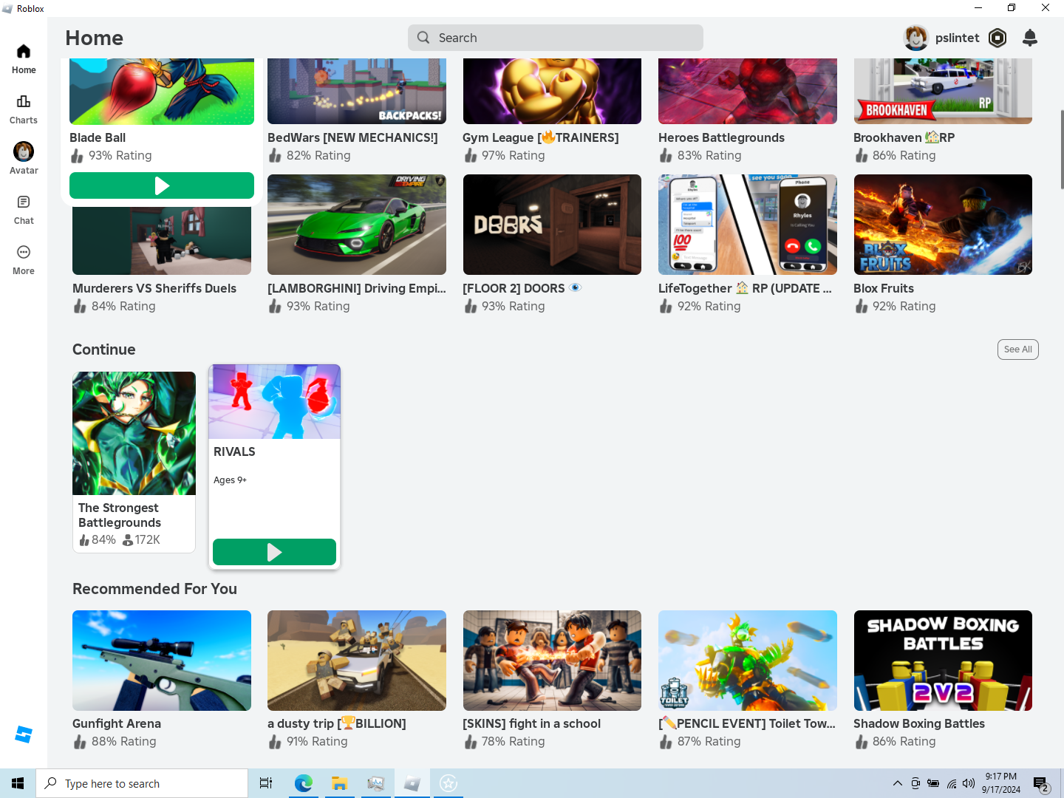
Task: Click See All for Continue
Action: click(x=1017, y=349)
